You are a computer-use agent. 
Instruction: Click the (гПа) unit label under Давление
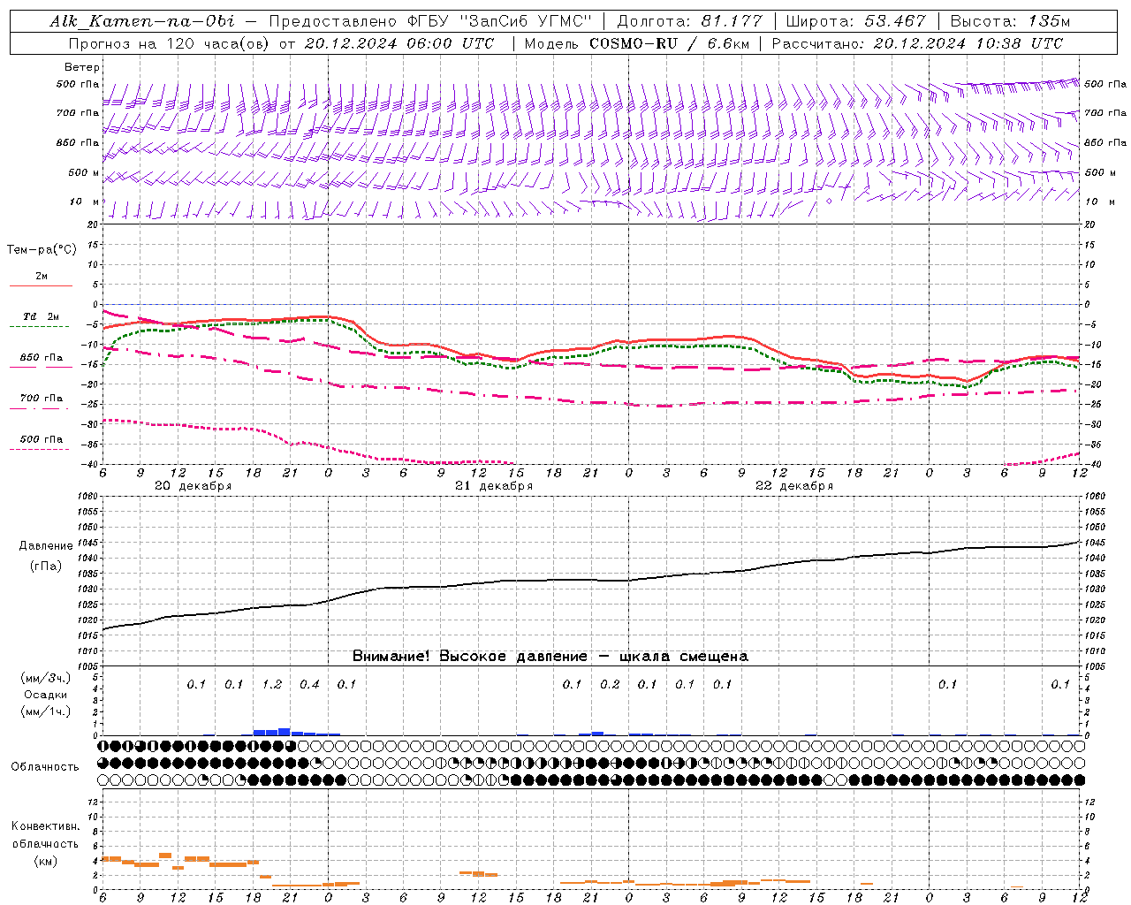click(44, 566)
